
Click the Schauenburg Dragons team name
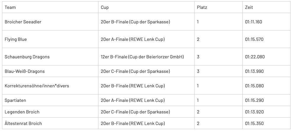click(x=27, y=57)
